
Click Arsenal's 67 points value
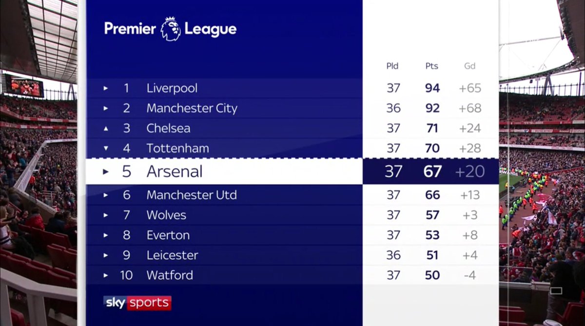click(x=432, y=172)
